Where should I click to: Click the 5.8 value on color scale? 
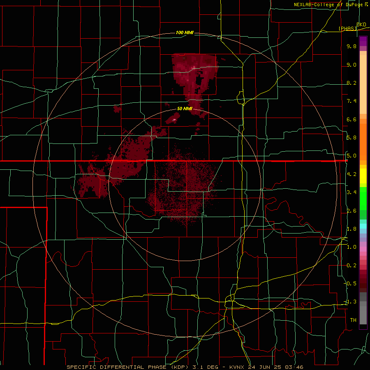pyautogui.click(x=351, y=138)
